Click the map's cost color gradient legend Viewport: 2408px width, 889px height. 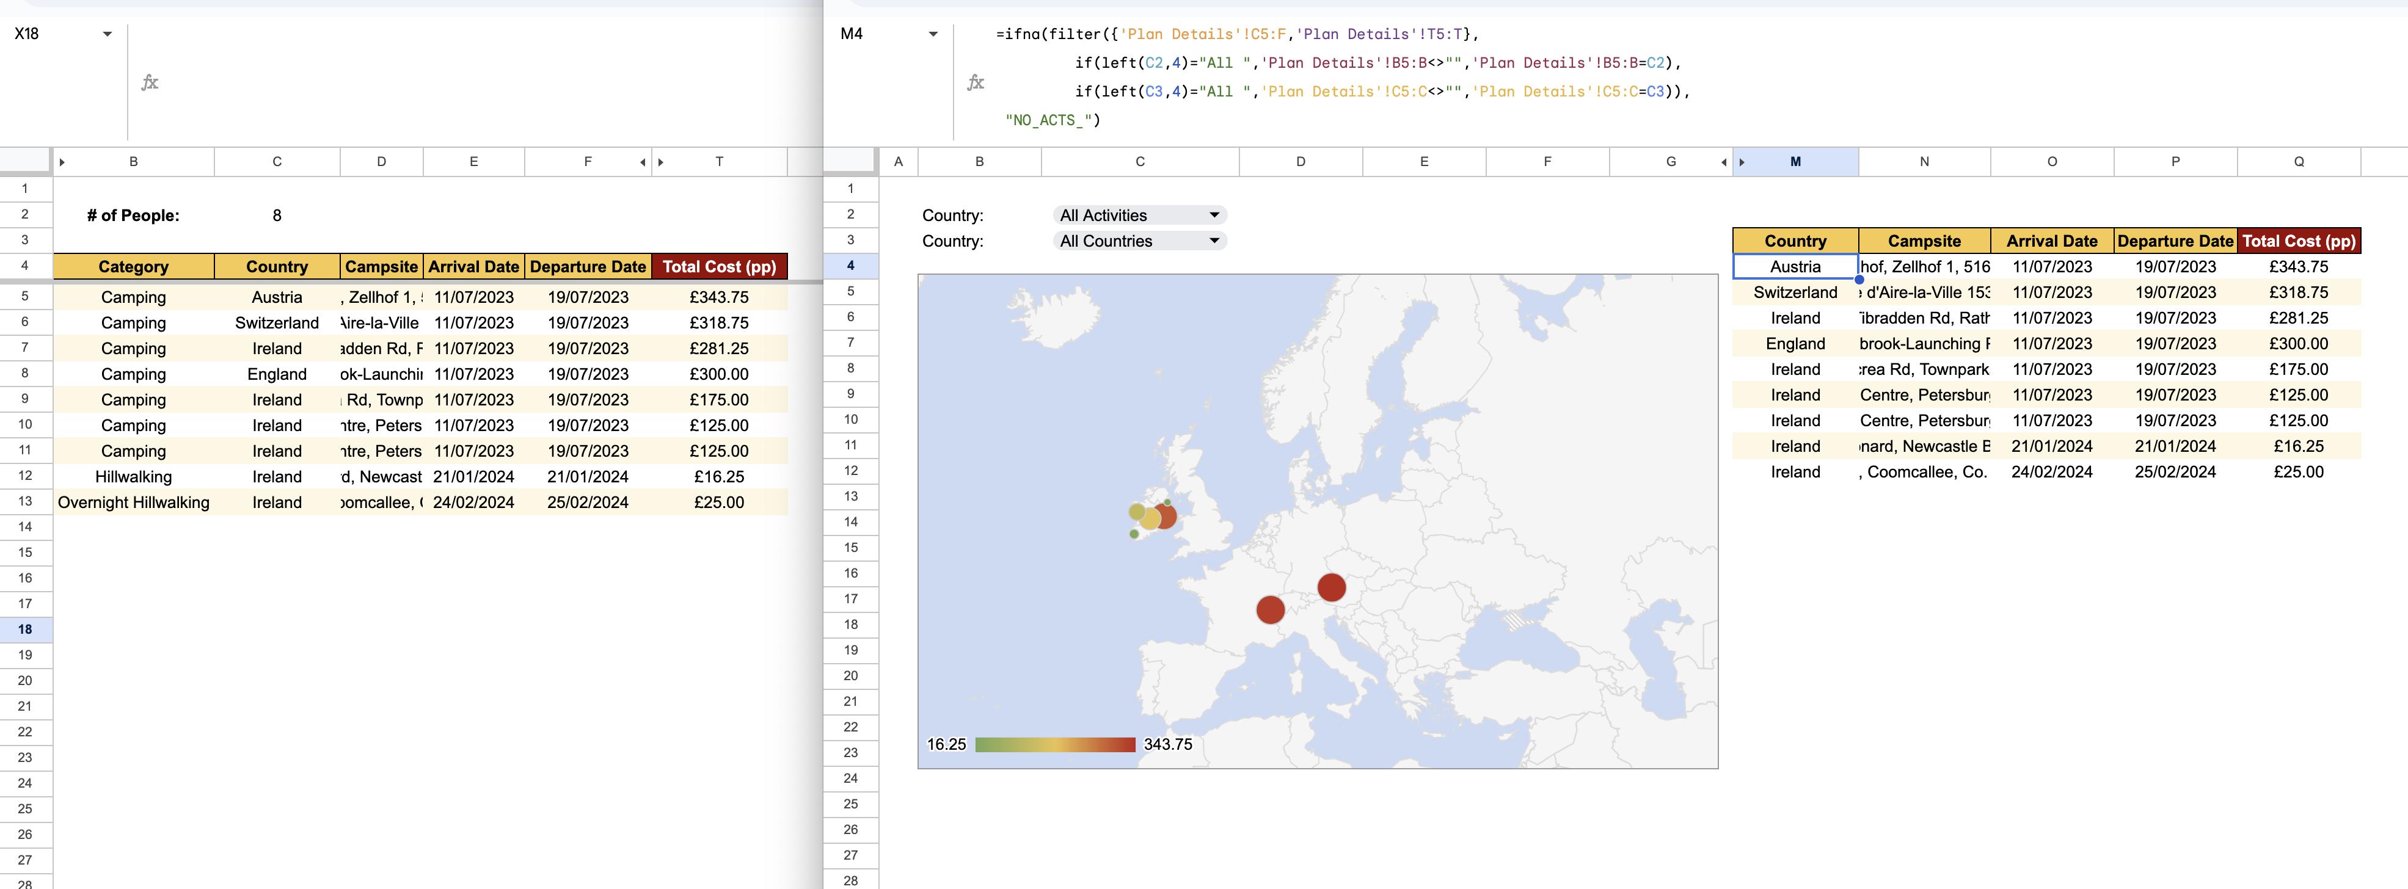1054,744
